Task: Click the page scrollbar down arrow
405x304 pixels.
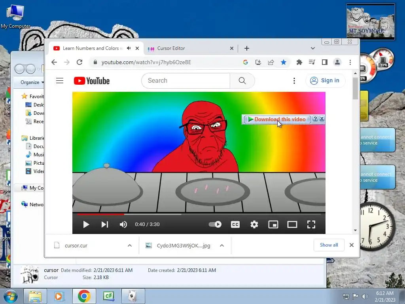Action: [356, 230]
